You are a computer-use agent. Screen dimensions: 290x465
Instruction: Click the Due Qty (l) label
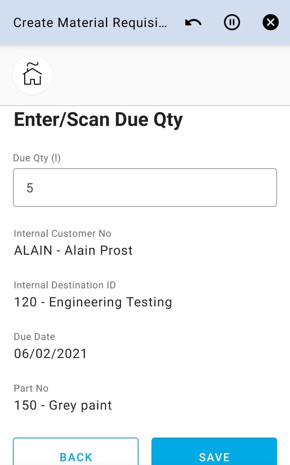pyautogui.click(x=37, y=158)
